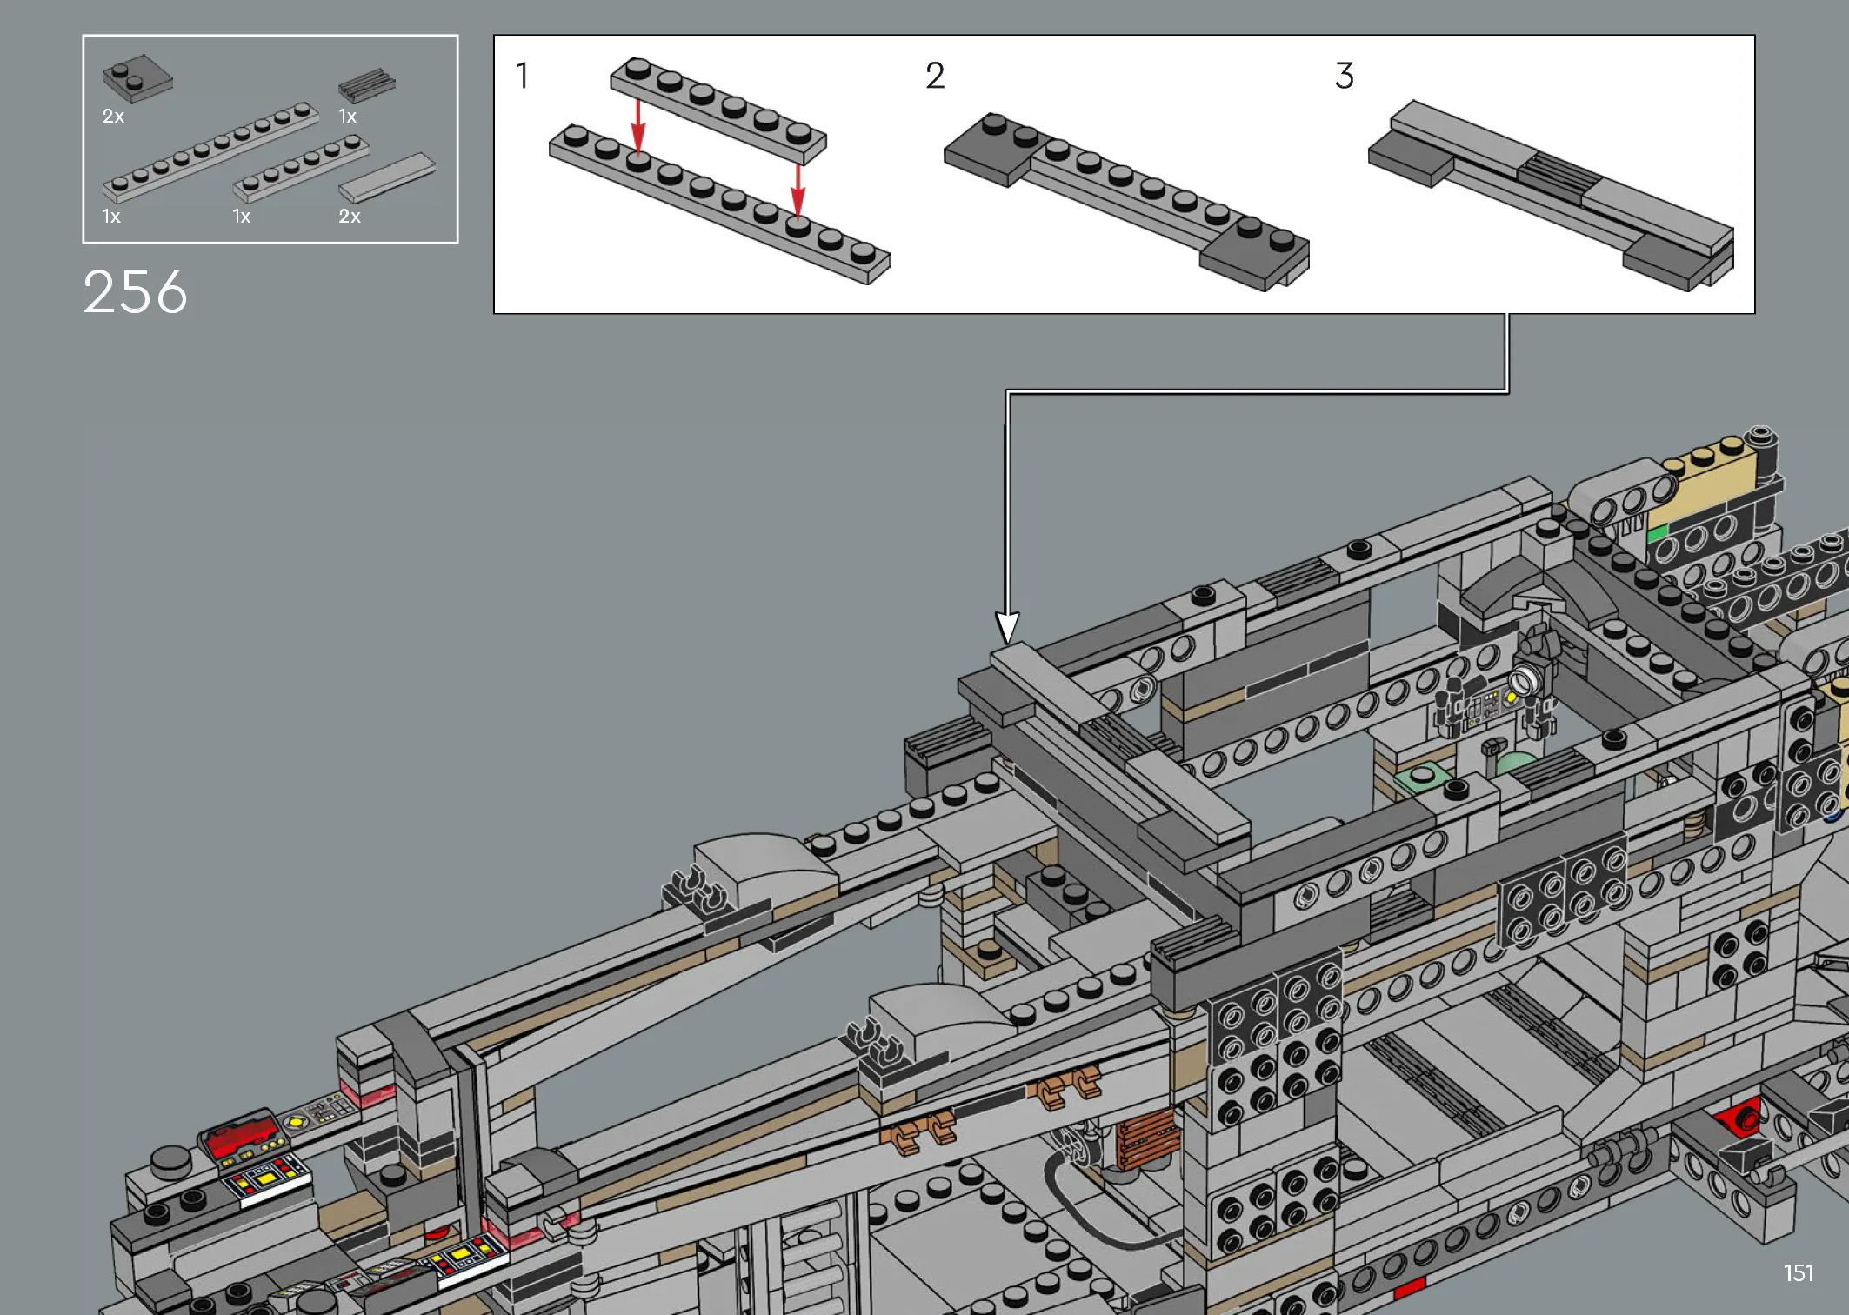Image resolution: width=1849 pixels, height=1315 pixels.
Task: Click the step number 256
Action: [x=135, y=291]
